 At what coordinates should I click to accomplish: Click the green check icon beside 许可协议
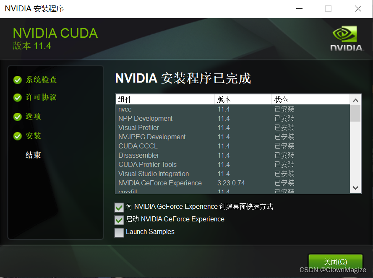pyautogui.click(x=18, y=98)
